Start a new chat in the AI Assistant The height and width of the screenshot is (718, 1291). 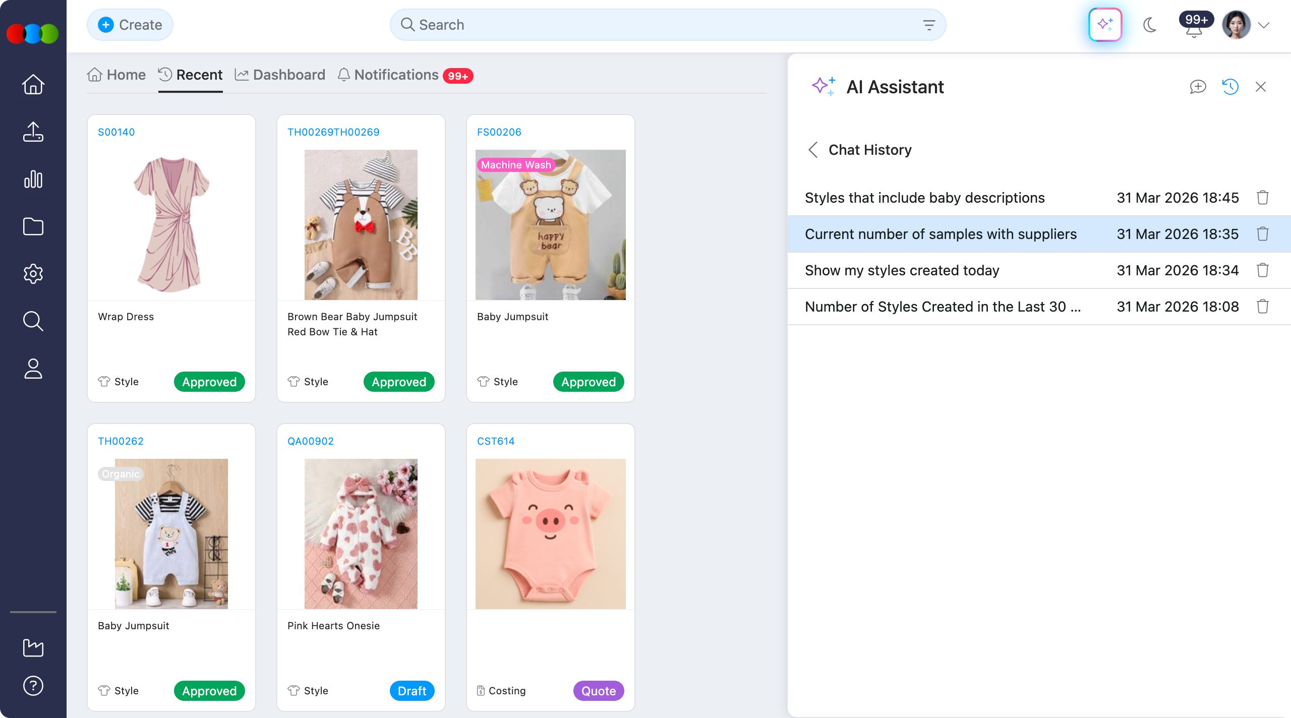(1198, 87)
